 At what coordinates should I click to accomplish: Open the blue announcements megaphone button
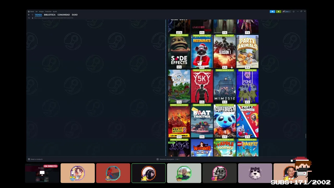272,11
